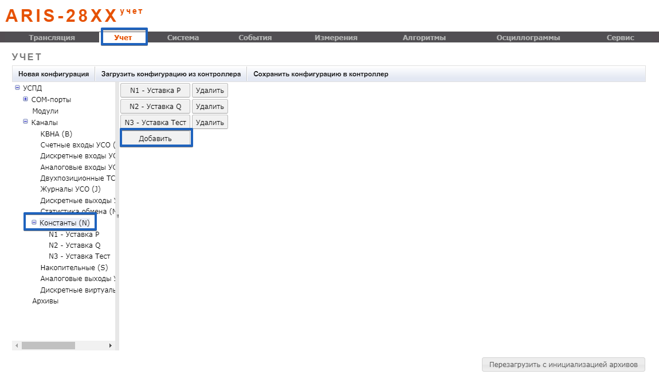The image size is (659, 390).
Task: Open the N2 - Уставка Q button
Action: click(x=155, y=107)
